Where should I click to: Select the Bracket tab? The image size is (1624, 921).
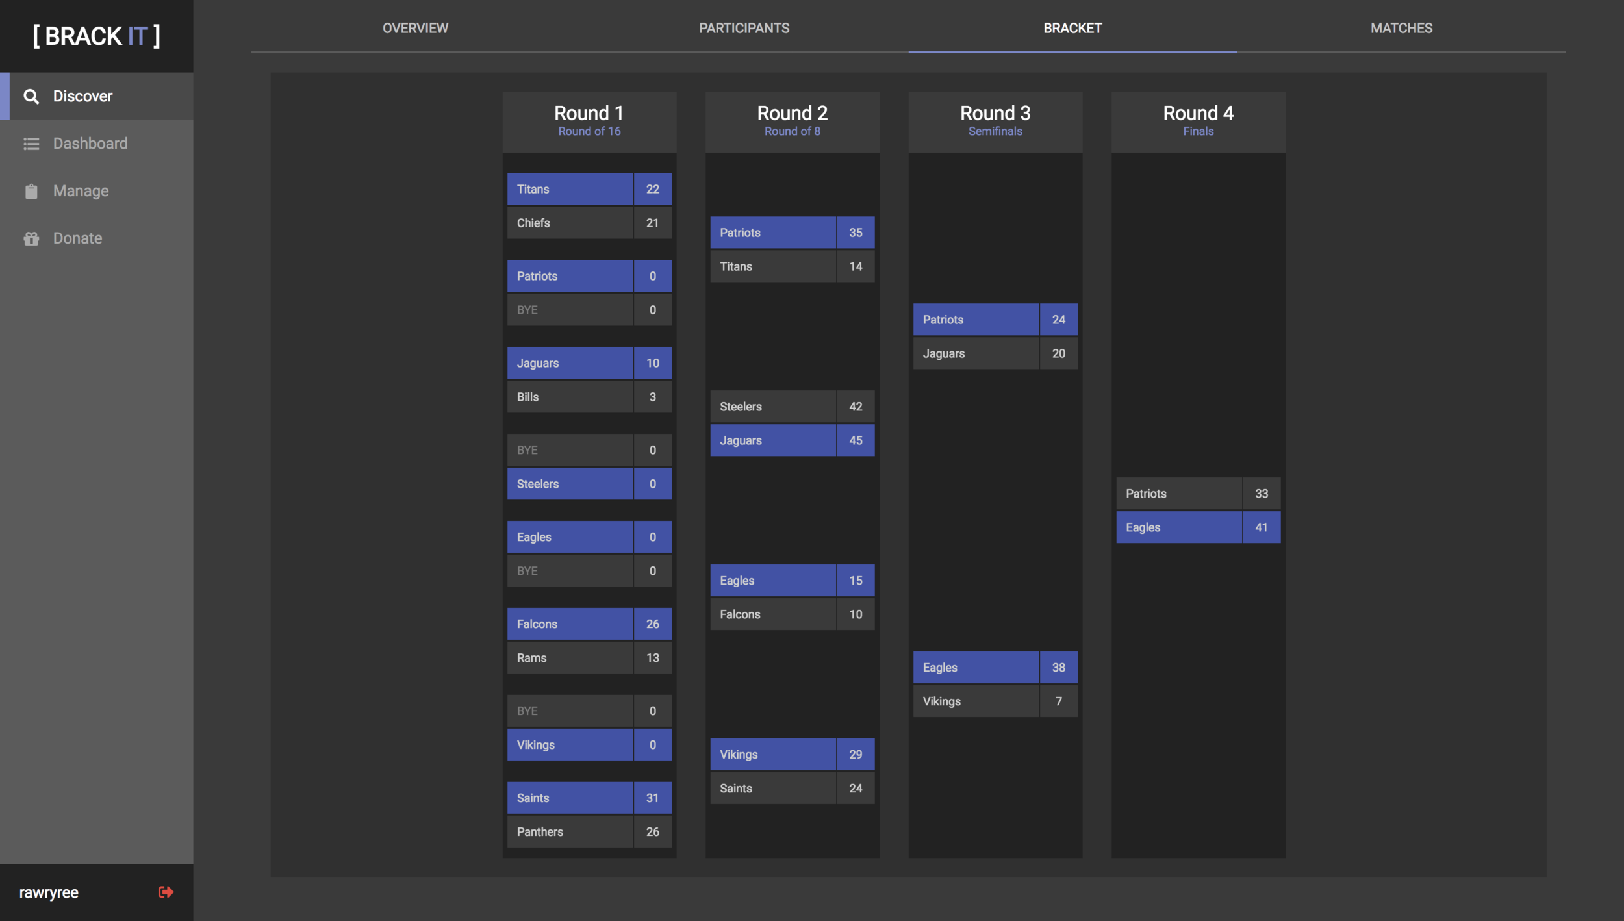[x=1072, y=28]
